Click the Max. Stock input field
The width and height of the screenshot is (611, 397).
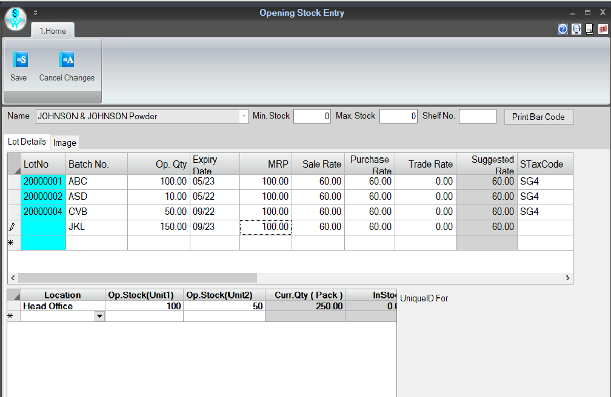(x=398, y=116)
